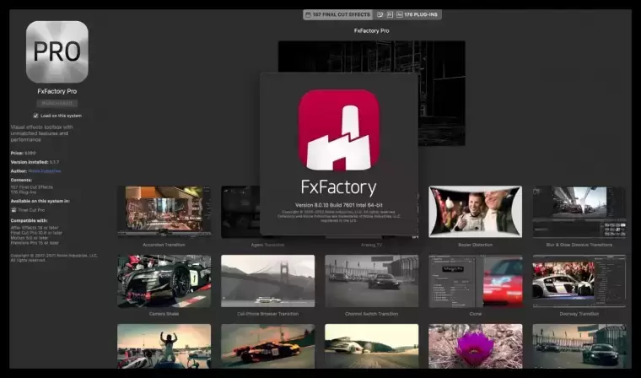
Task: Click the FxFactory Pro name under icon
Action: [x=57, y=91]
